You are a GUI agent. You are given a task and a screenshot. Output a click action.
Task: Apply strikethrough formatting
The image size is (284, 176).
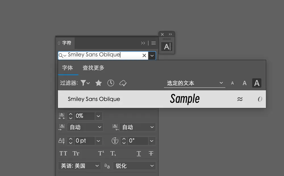click(151, 153)
